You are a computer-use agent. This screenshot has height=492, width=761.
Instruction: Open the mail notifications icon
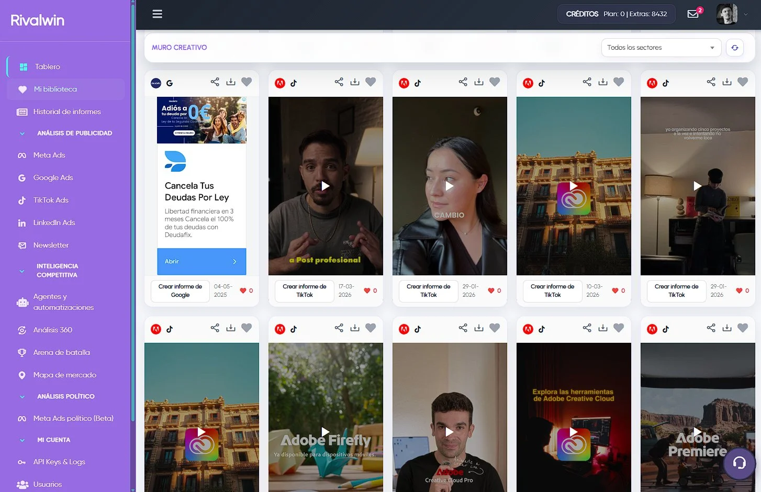pos(693,14)
